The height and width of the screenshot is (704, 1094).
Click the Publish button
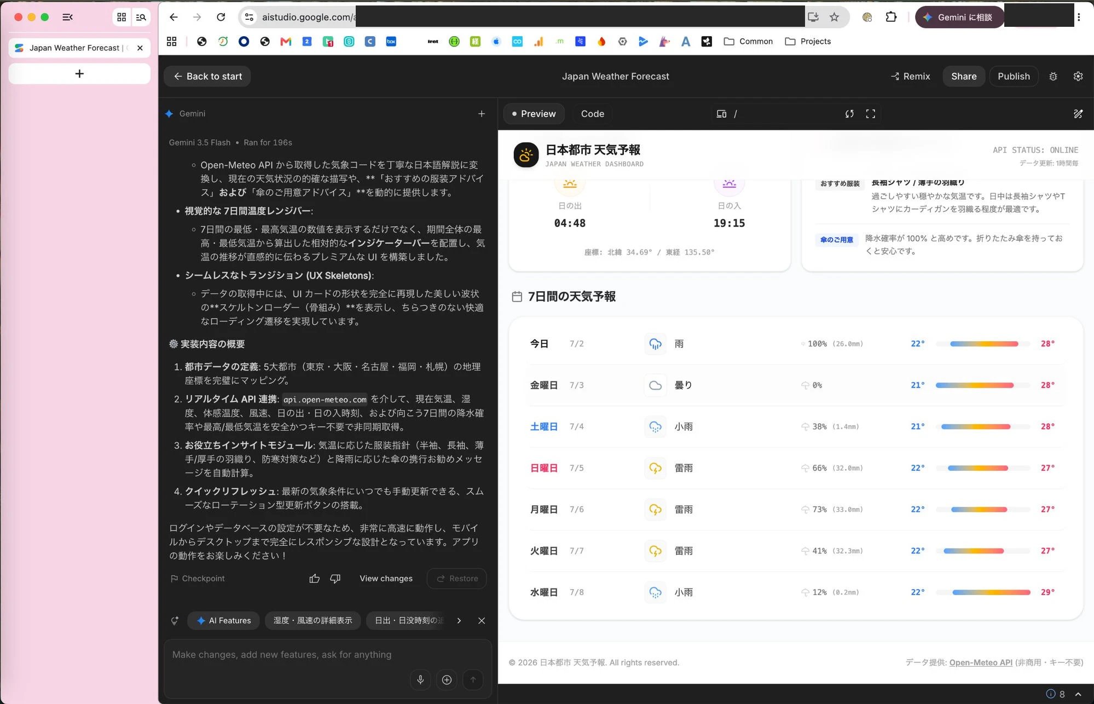(1014, 77)
